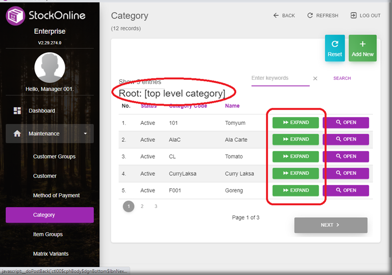Image resolution: width=392 pixels, height=275 pixels.
Task: Click the Maintenance home icon
Action: [x=17, y=134]
